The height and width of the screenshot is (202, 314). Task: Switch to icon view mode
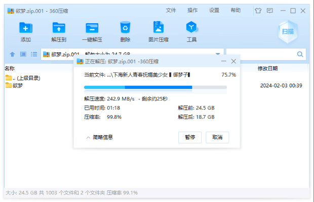[x=23, y=54]
